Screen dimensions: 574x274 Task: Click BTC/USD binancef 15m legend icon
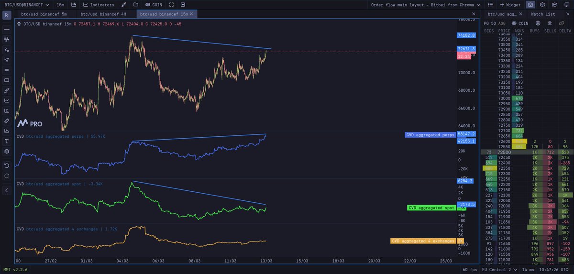click(19, 23)
